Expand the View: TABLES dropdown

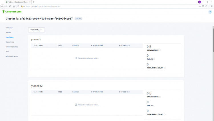tap(36, 30)
